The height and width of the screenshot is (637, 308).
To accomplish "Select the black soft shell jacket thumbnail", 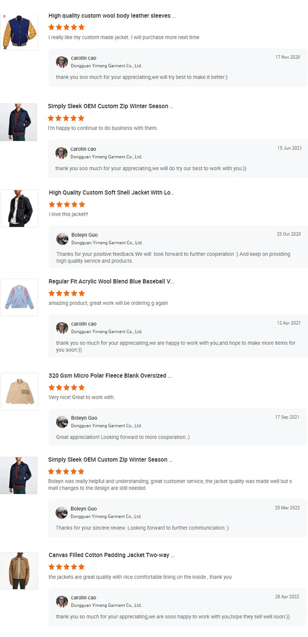I will coord(20,208).
